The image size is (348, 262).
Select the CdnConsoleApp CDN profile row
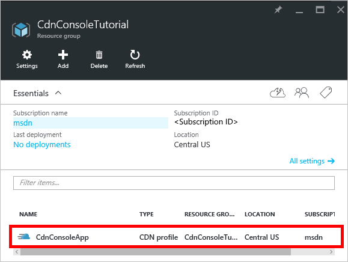[176, 237]
